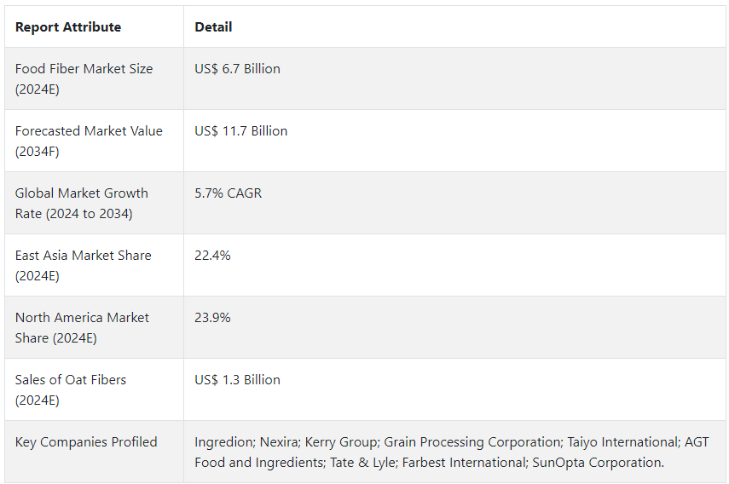Click the "Detail" column header
This screenshot has height=484, width=729.
tap(213, 27)
